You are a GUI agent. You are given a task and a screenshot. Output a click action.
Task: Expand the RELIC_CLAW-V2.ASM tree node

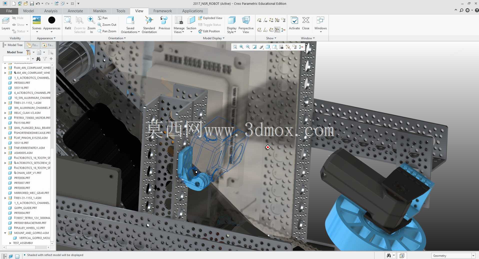pyautogui.click(x=5, y=113)
